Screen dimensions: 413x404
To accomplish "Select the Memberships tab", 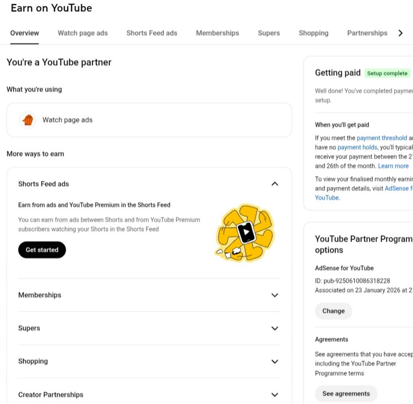I will coord(217,33).
